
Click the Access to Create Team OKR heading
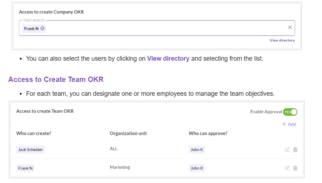(56, 79)
